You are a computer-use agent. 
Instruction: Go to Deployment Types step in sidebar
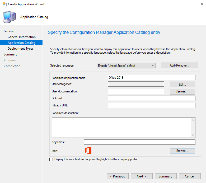coord(21,49)
